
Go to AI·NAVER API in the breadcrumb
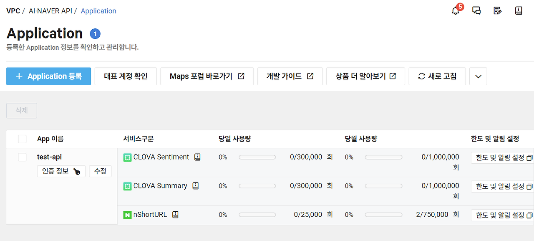tap(50, 11)
